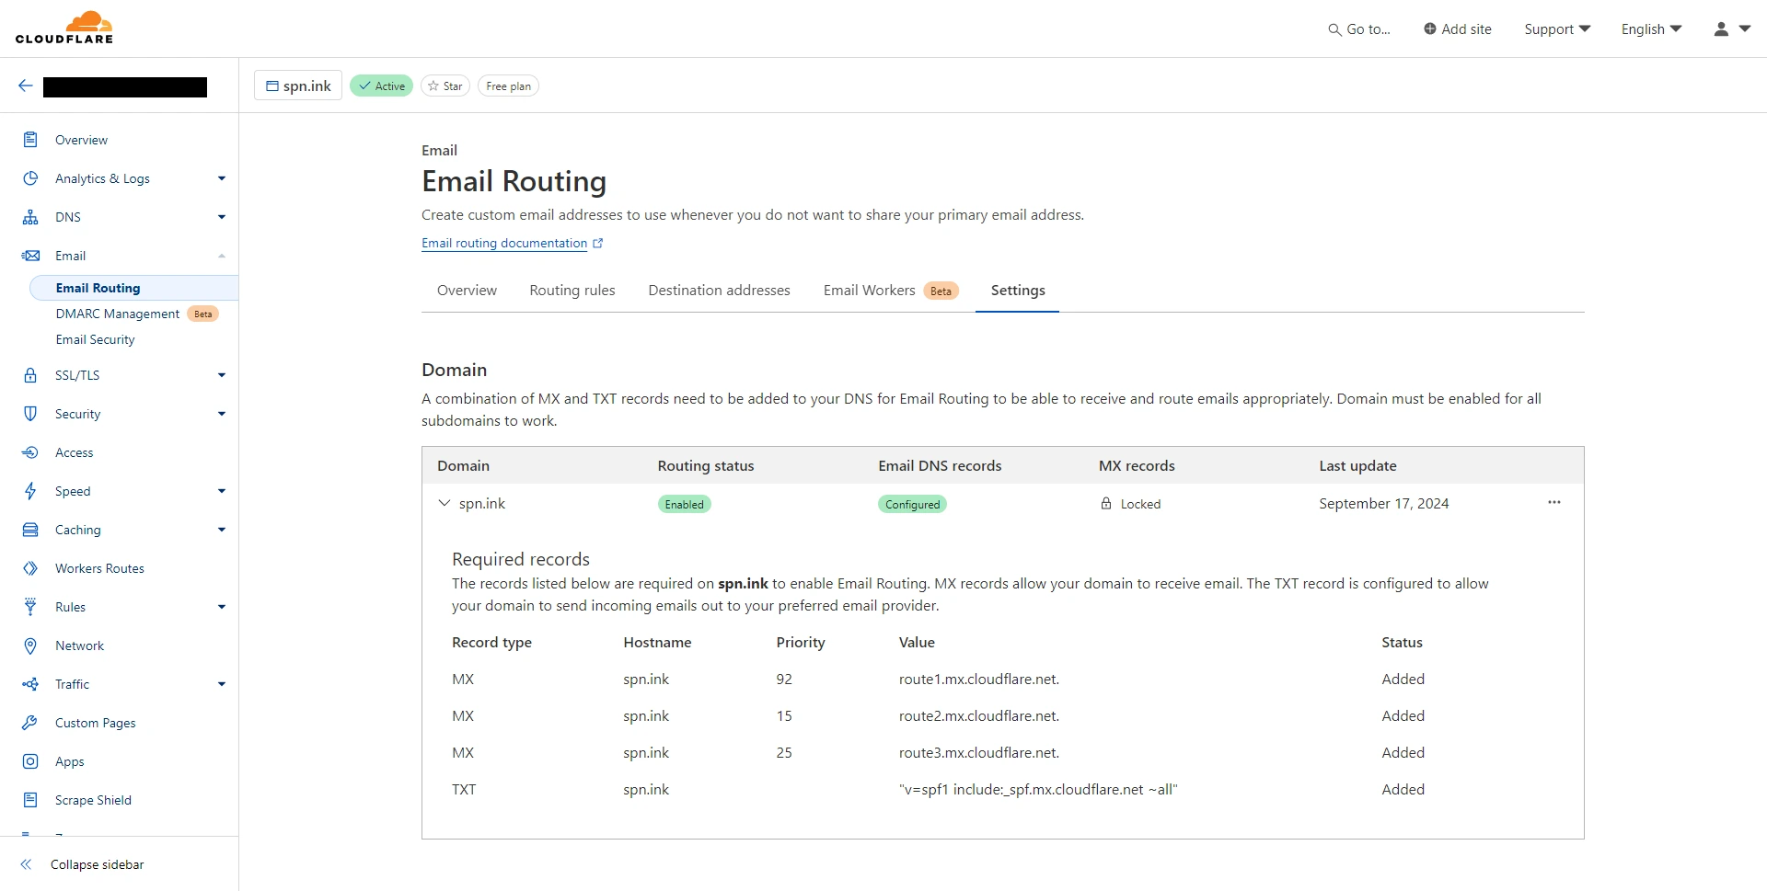This screenshot has width=1767, height=891.
Task: Click the DNS network icon
Action: 30,217
